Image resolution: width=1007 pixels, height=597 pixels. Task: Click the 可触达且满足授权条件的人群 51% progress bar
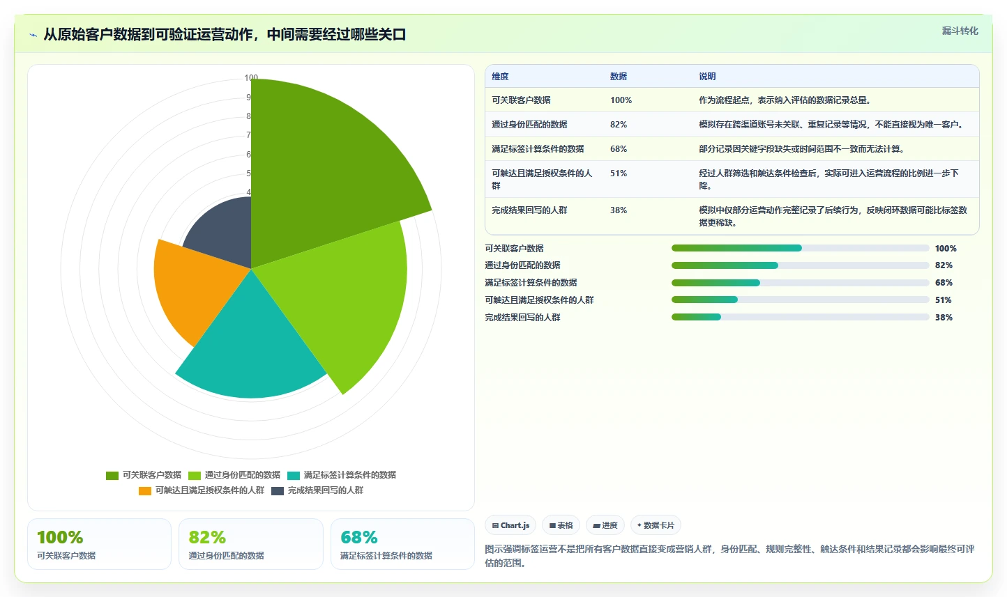click(x=800, y=300)
